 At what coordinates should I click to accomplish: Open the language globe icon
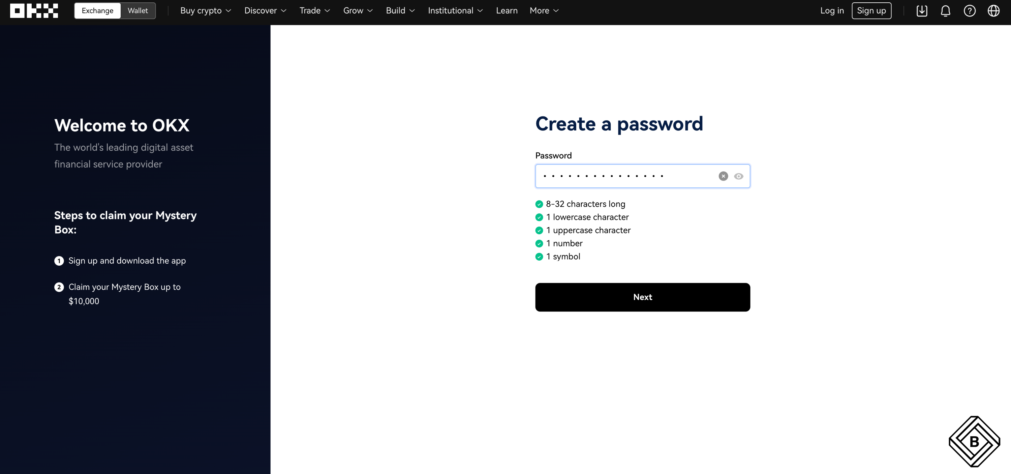(993, 10)
